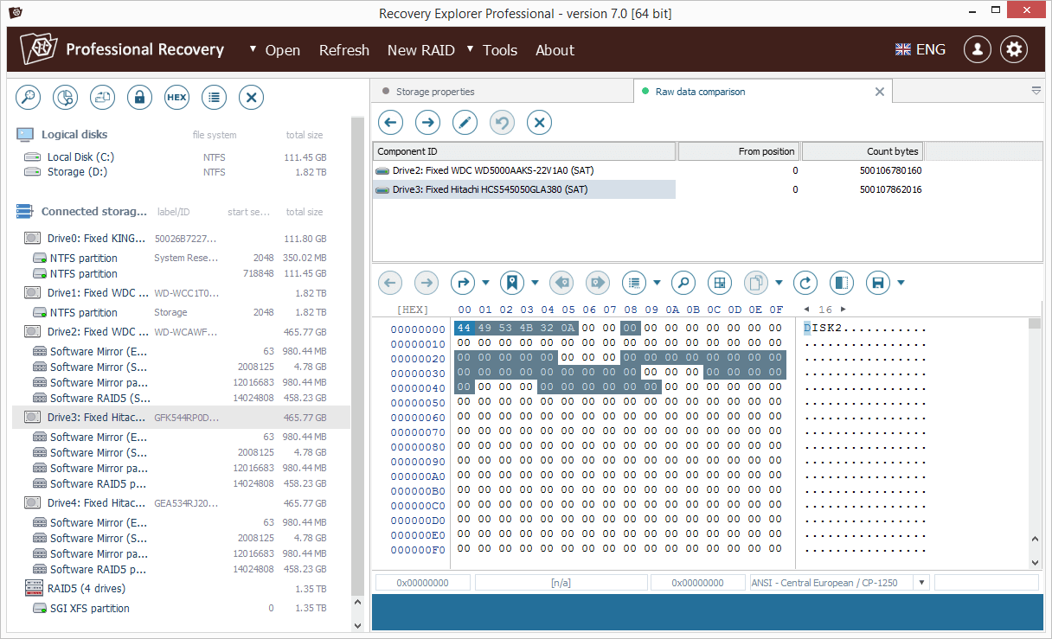Click the encryption lock icon in left toolbar

point(139,97)
